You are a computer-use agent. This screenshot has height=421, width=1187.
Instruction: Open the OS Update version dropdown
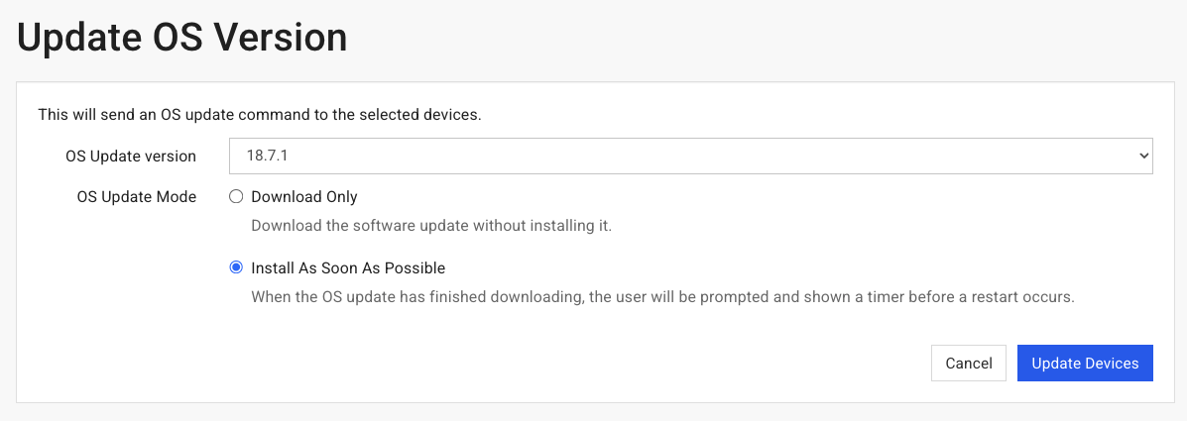690,156
